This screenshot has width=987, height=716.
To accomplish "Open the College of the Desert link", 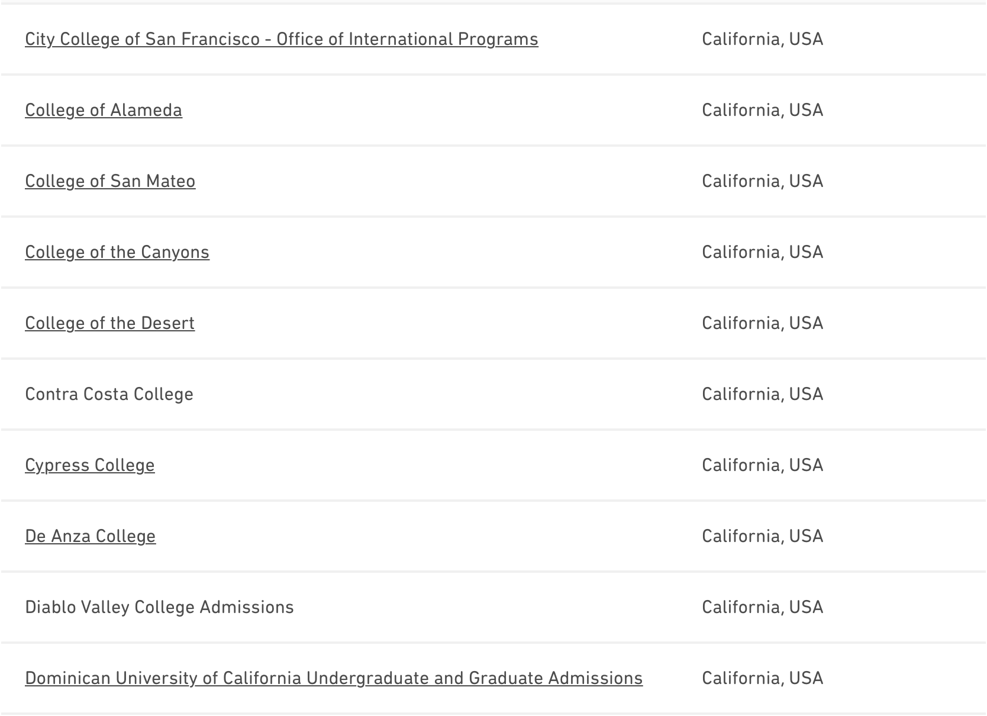I will click(109, 323).
